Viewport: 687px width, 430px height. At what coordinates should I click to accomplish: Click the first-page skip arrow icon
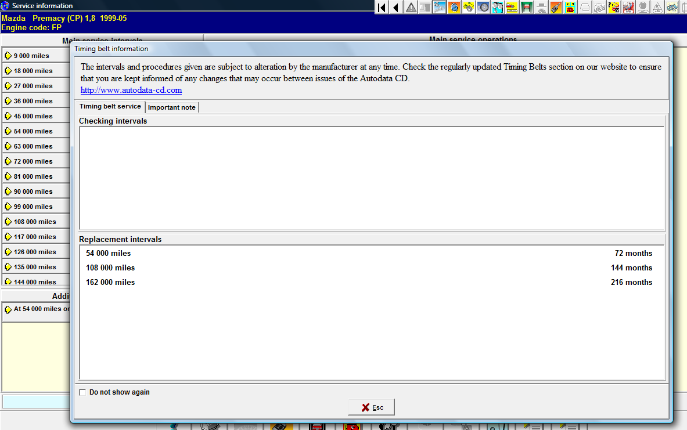(382, 8)
